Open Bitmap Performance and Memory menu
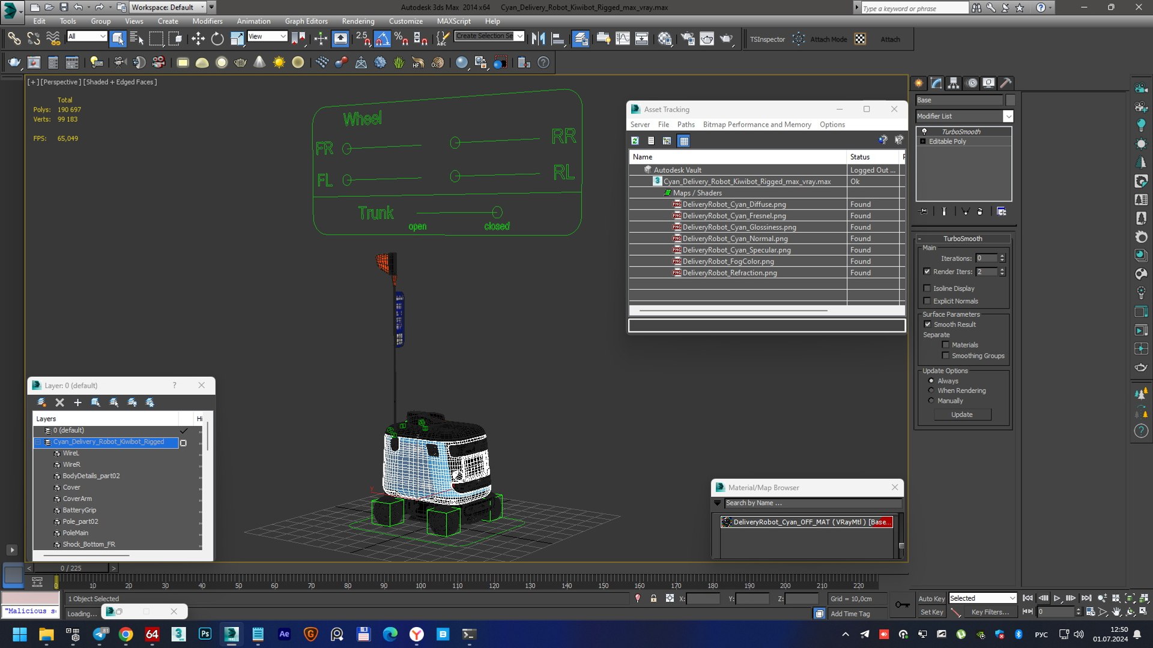This screenshot has width=1153, height=648. (x=757, y=125)
